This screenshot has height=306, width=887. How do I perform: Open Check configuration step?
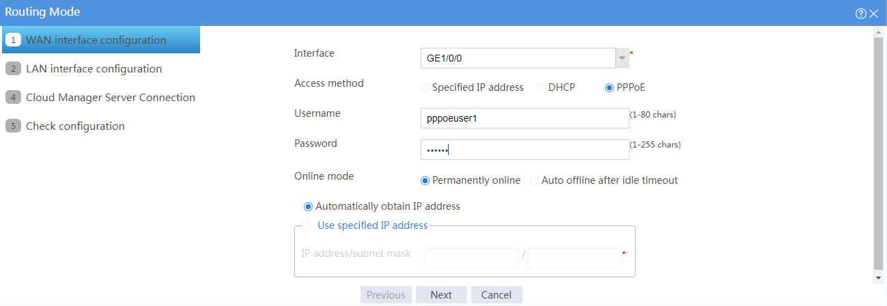coord(75,126)
